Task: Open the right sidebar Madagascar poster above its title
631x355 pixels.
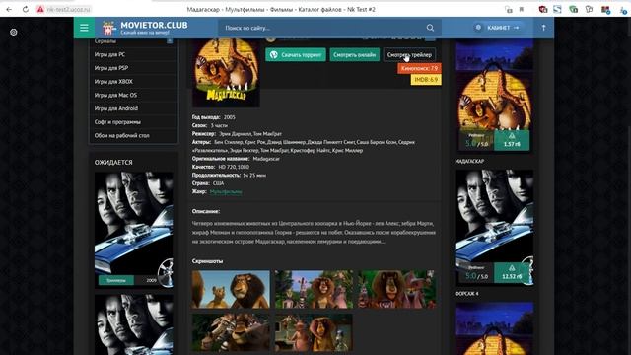Action: coord(494,95)
